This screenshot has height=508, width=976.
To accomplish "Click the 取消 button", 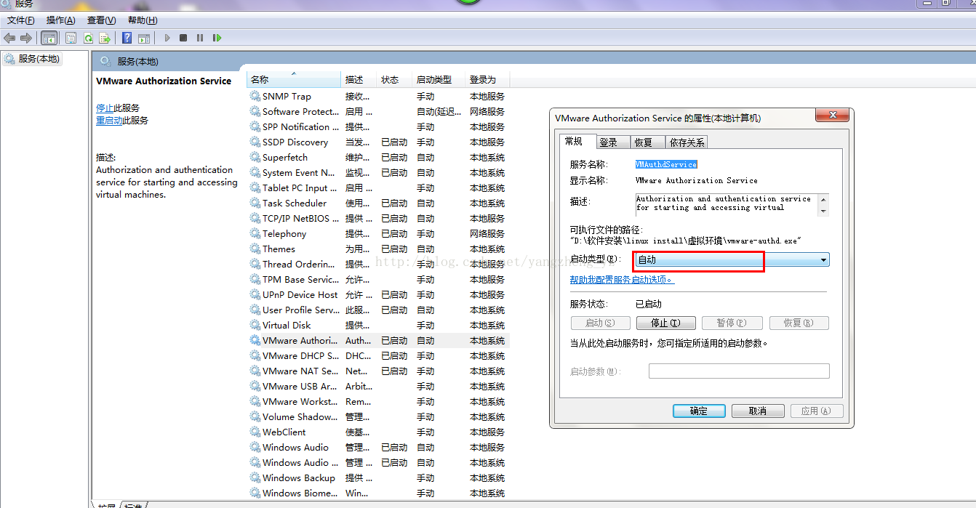I will tap(758, 411).
